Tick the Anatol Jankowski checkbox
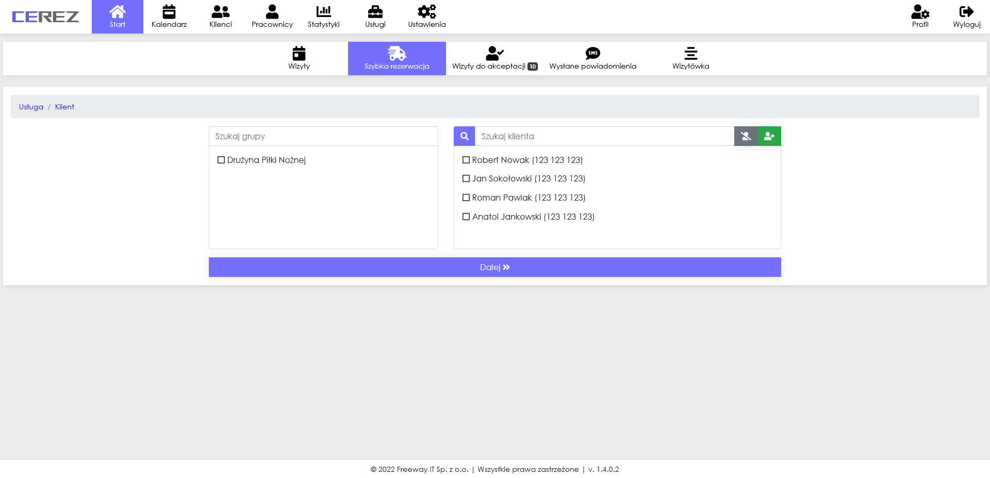The width and height of the screenshot is (990, 478). pos(466,217)
